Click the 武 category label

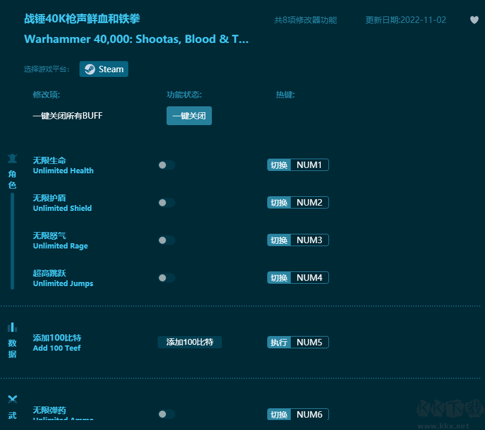[x=12, y=415]
